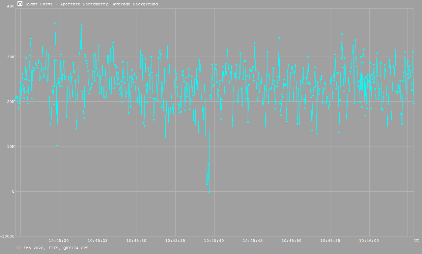The image size is (422, 254).
Task: Click the Light Curve title text
Action: [91, 4]
